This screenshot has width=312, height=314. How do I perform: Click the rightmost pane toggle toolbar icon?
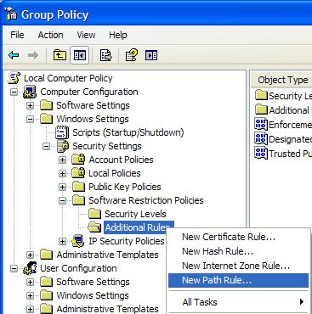coord(151,55)
